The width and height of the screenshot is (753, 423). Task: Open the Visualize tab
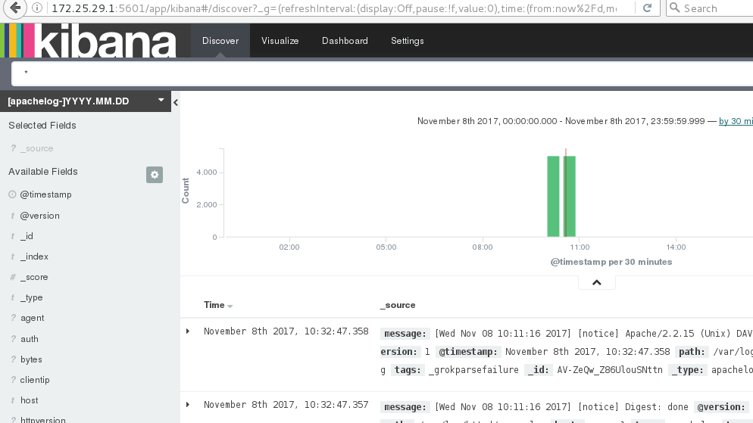[x=280, y=41]
